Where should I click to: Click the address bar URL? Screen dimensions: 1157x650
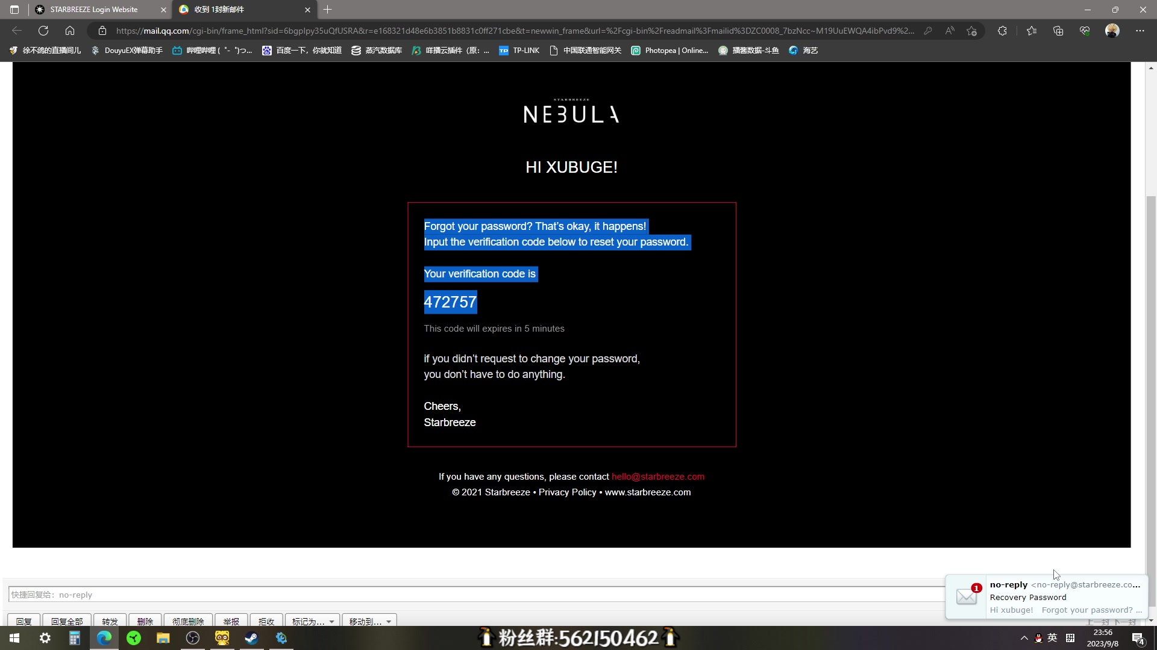515,31
